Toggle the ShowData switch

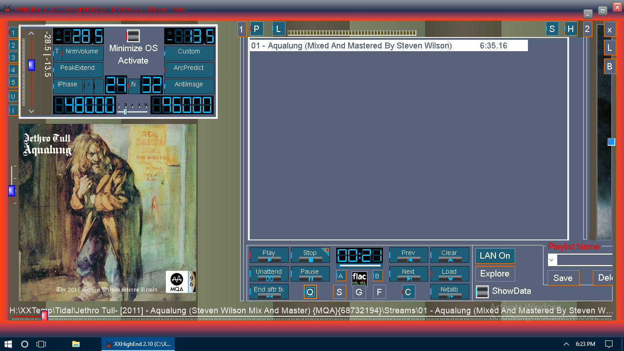(x=482, y=291)
